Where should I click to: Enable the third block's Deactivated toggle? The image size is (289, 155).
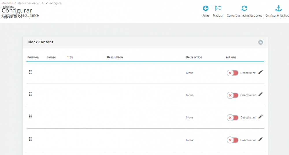click(233, 118)
